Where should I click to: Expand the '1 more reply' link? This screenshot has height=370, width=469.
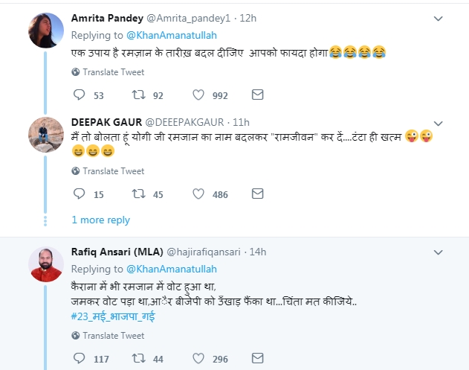pos(100,220)
